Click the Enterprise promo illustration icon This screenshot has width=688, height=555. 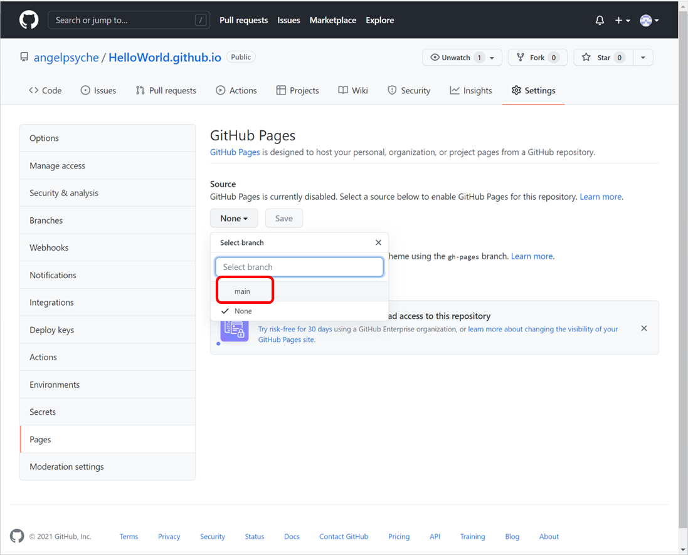pyautogui.click(x=235, y=331)
